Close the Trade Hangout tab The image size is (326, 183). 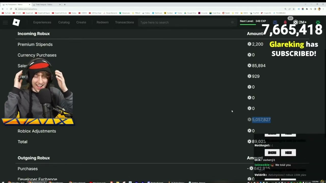tap(60, 4)
